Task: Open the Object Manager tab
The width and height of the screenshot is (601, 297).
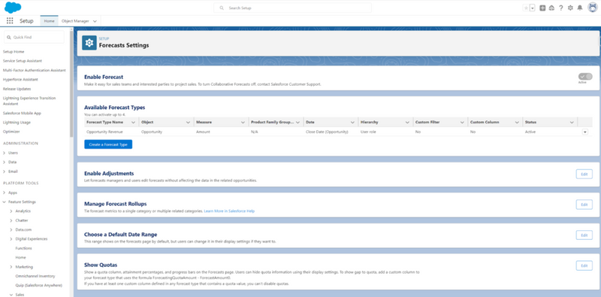Action: coord(75,21)
